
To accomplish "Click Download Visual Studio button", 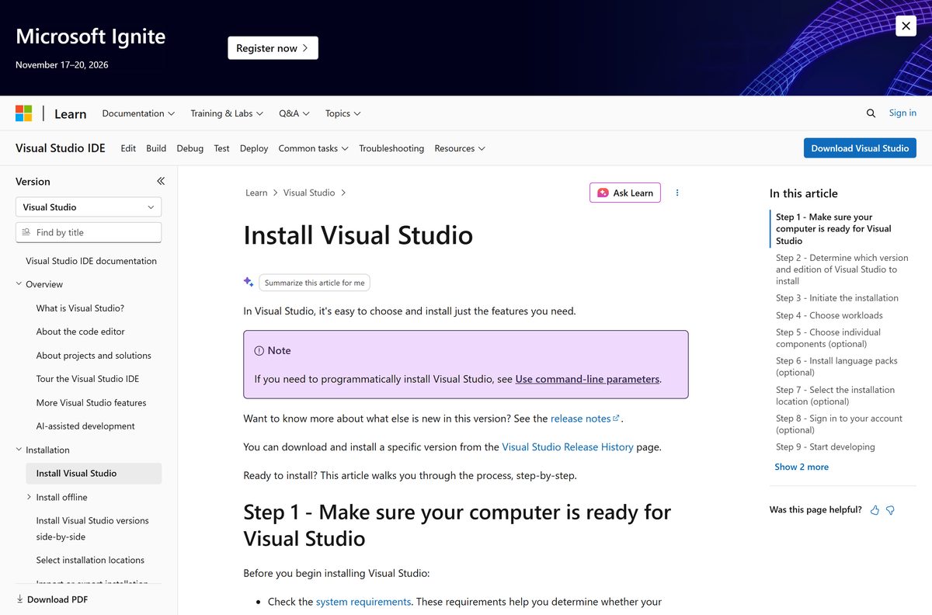I will (x=860, y=148).
